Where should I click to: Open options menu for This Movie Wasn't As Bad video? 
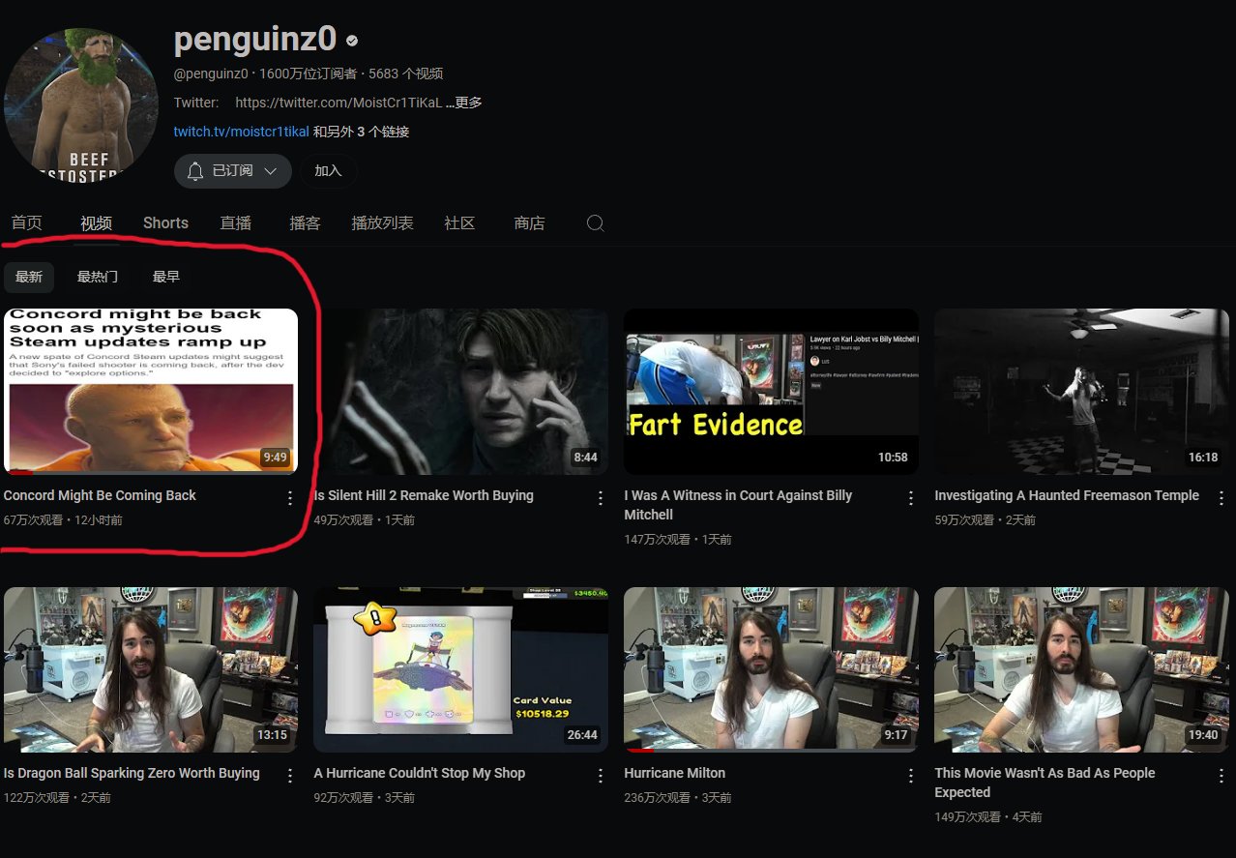(1221, 776)
